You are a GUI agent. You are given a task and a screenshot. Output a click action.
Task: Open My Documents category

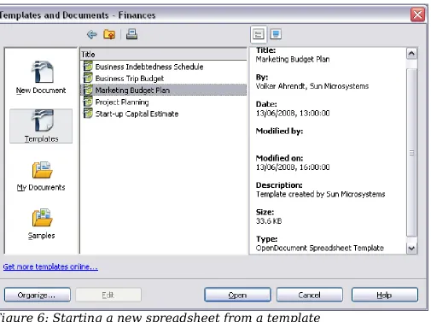[x=41, y=176]
